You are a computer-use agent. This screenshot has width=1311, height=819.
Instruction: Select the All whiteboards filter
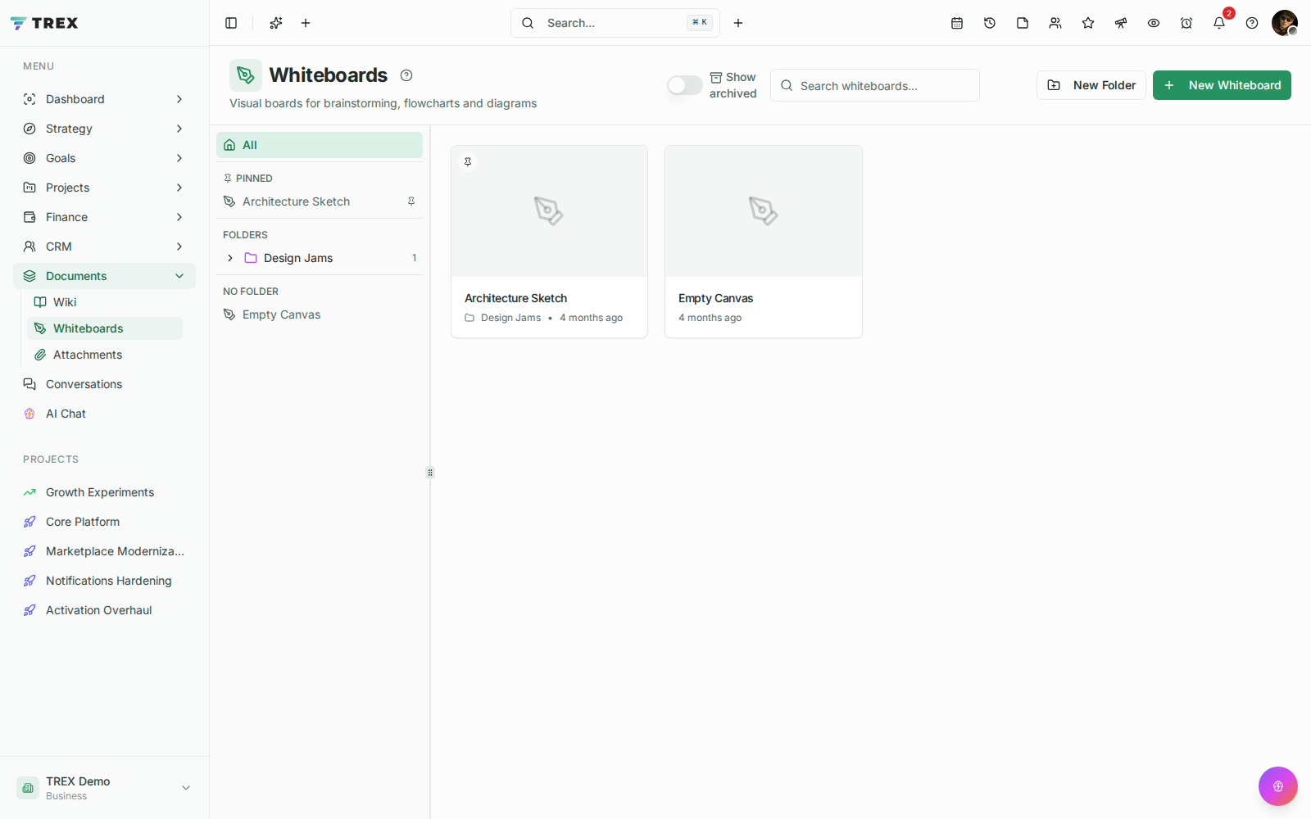(320, 145)
